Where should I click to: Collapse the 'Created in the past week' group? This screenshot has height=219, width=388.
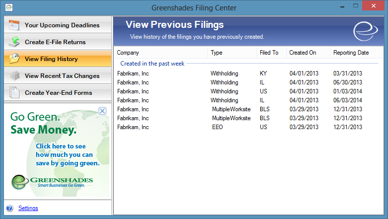coord(152,64)
